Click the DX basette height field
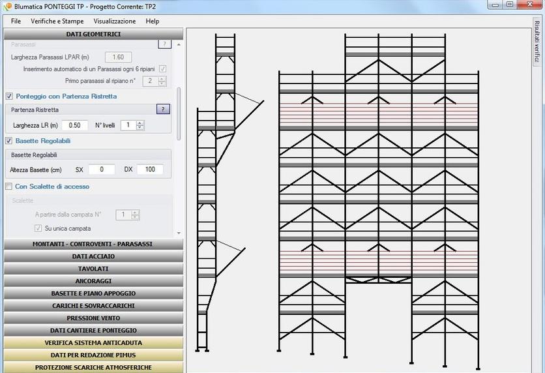 pyautogui.click(x=150, y=170)
